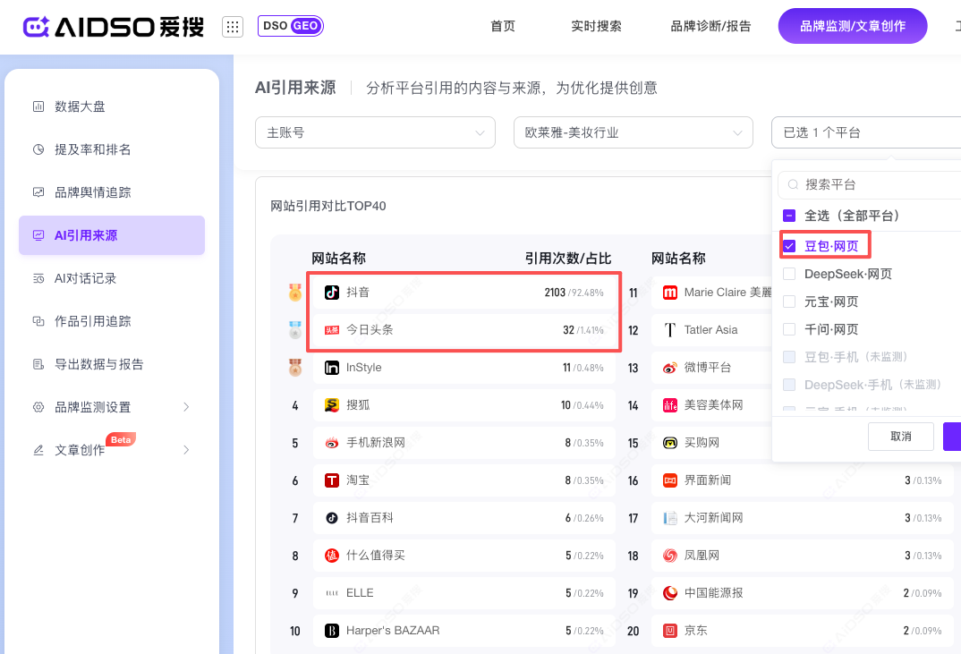
Task: Click the 凤凰网 logo icon
Action: [x=670, y=556]
